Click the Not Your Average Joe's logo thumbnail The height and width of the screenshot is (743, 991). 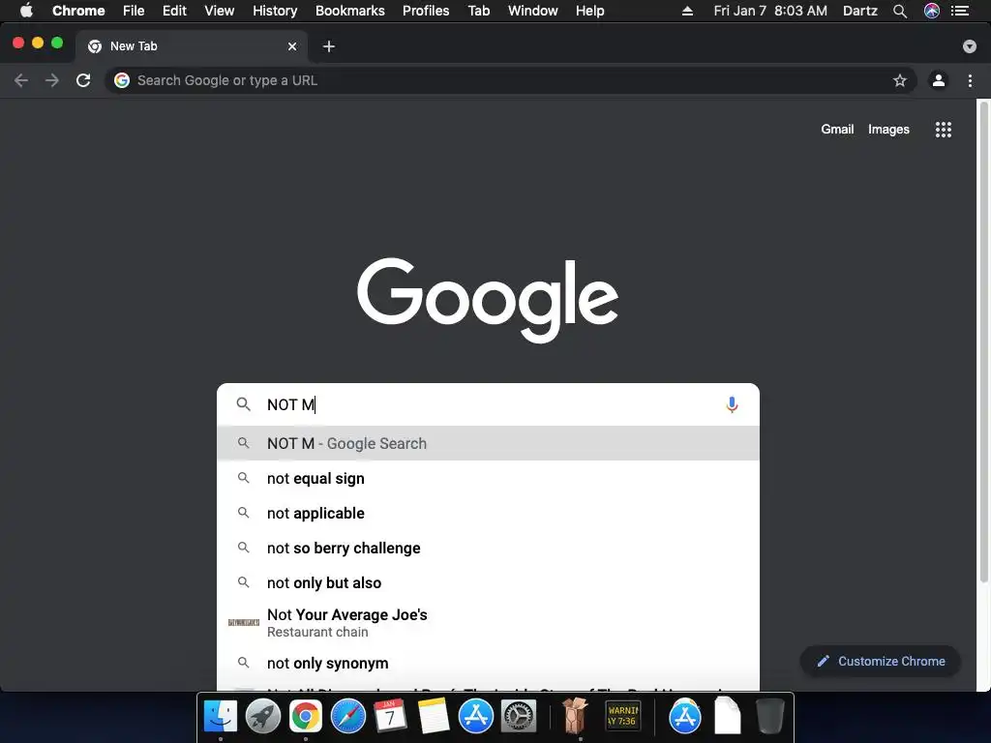point(243,622)
